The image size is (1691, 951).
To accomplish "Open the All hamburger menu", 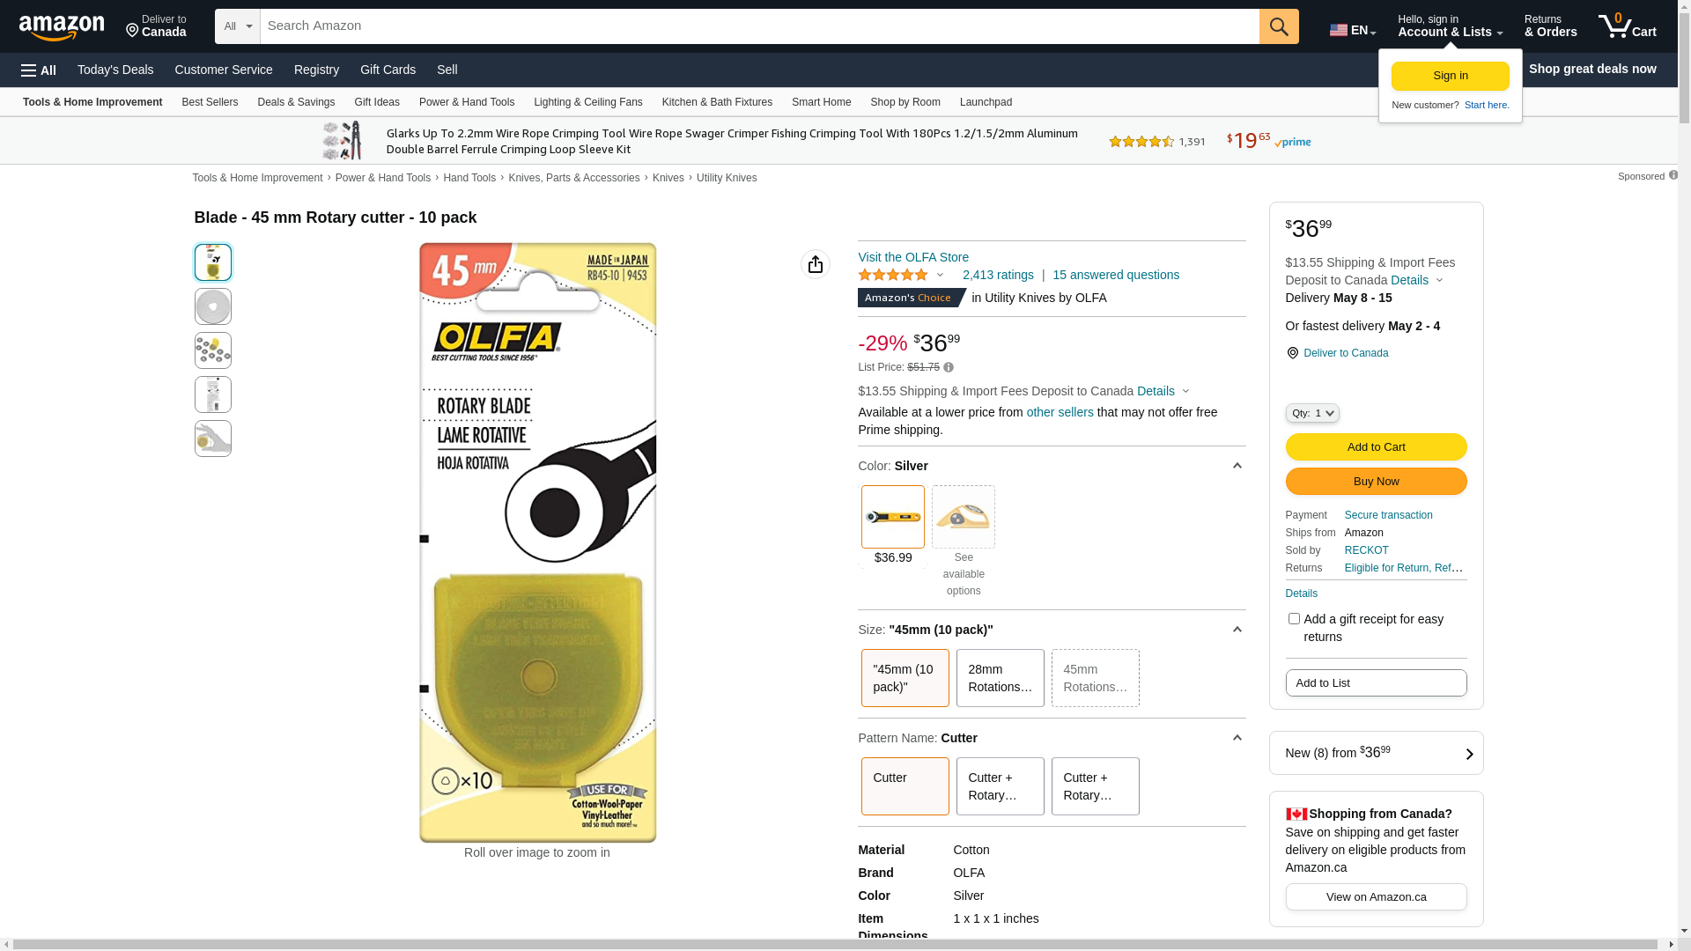I will tap(39, 70).
